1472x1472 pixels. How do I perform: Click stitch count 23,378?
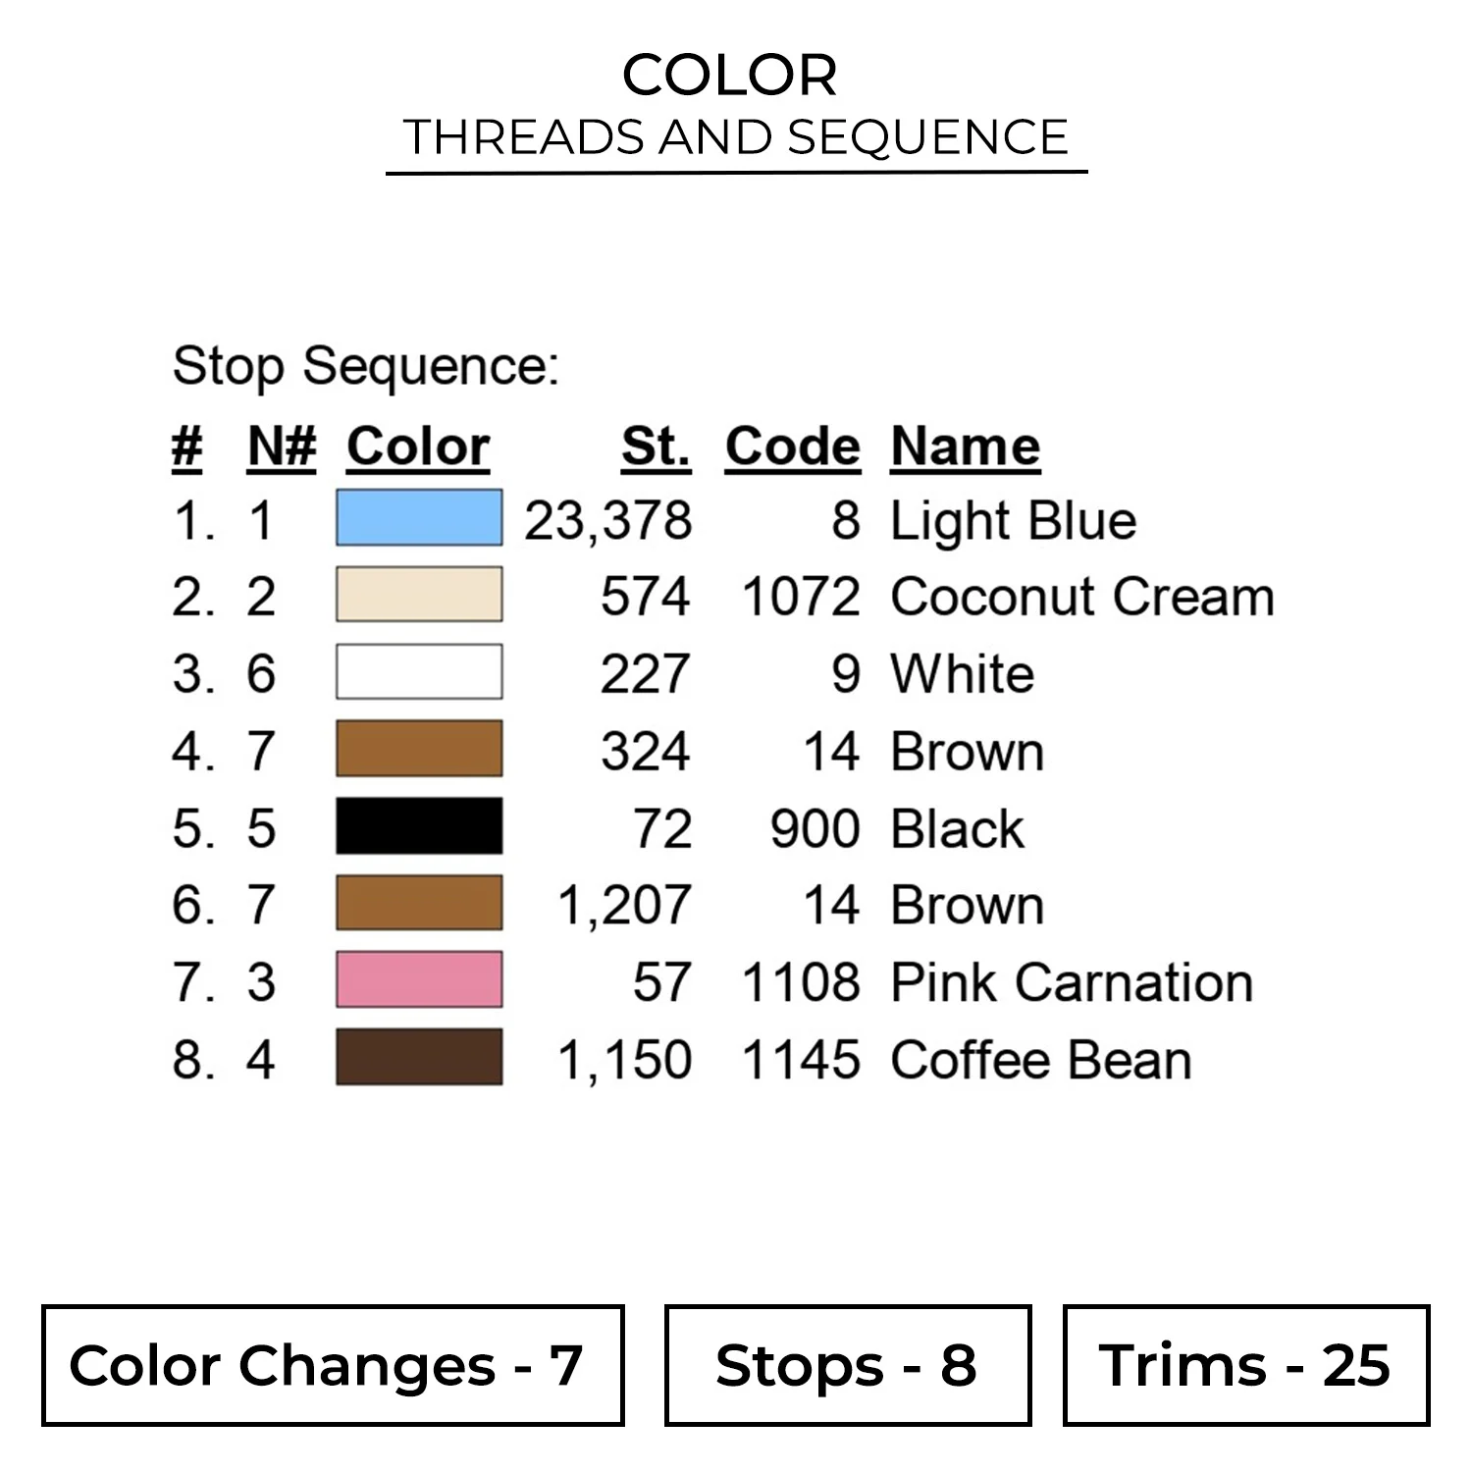tap(608, 520)
